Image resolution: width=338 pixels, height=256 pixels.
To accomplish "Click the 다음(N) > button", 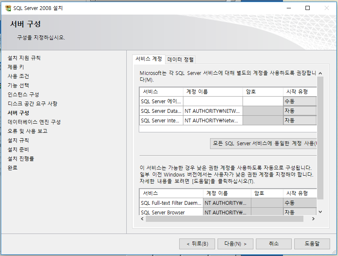I will click(235, 244).
